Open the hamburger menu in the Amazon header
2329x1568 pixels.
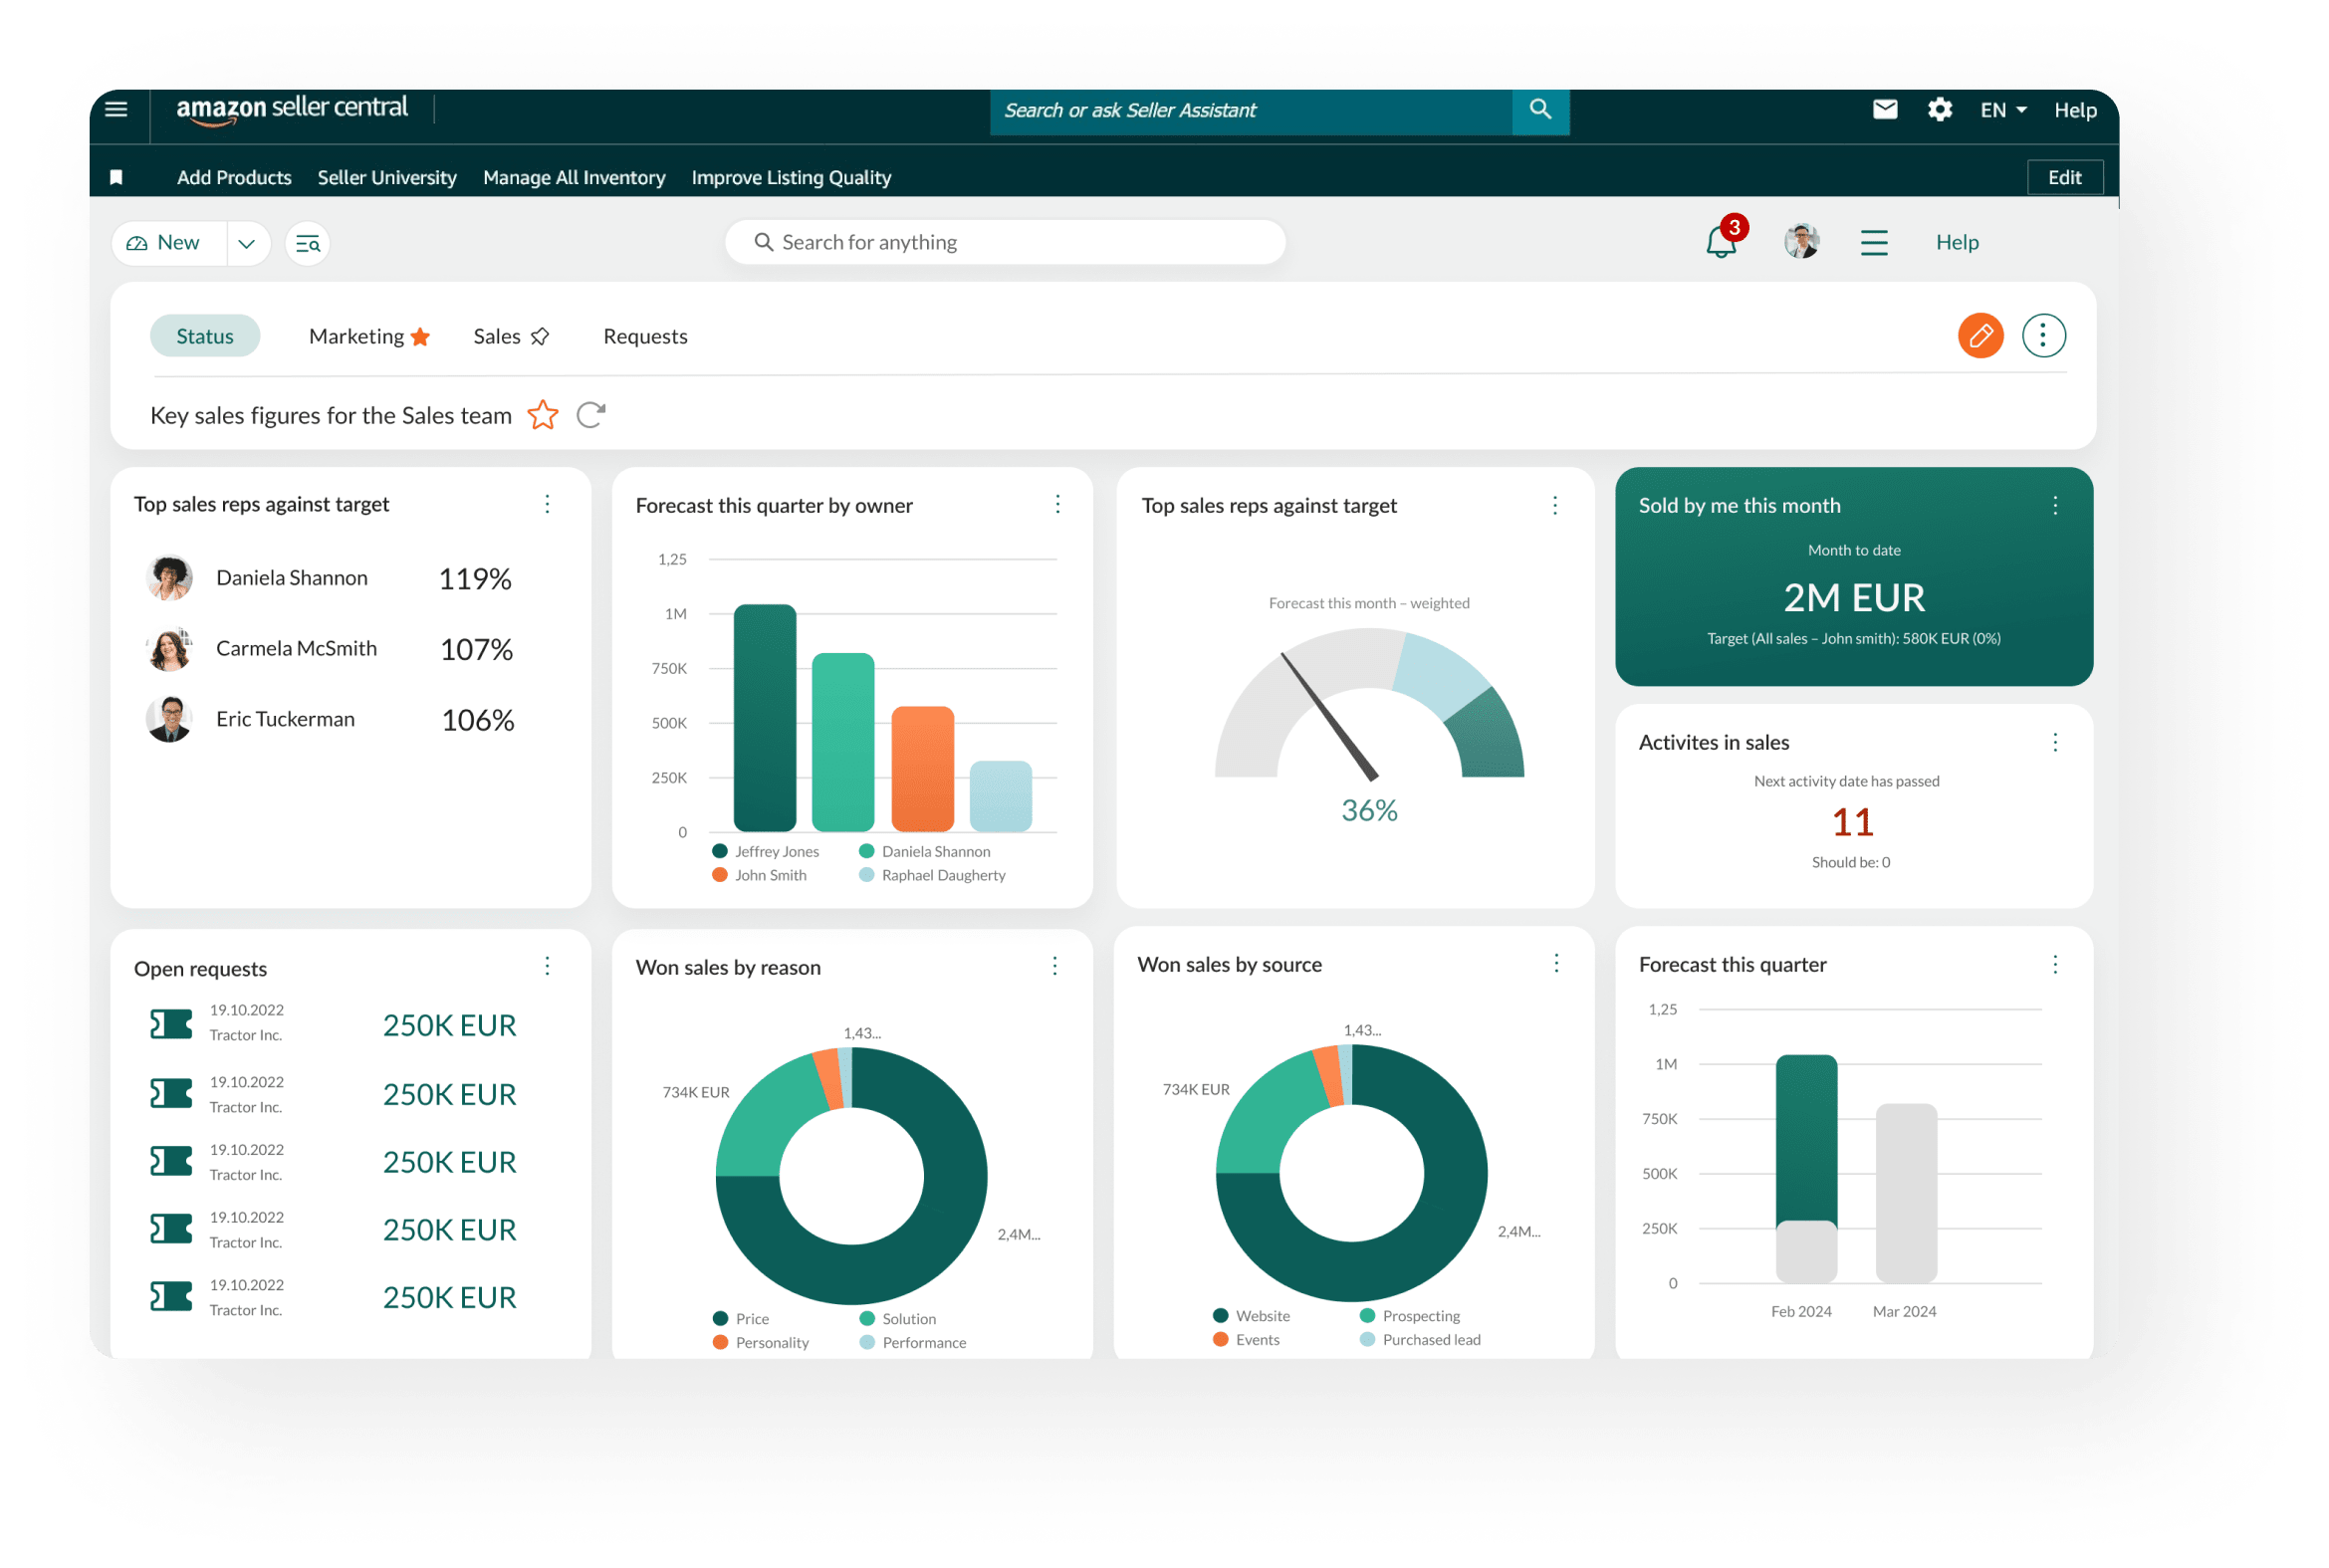(x=116, y=110)
